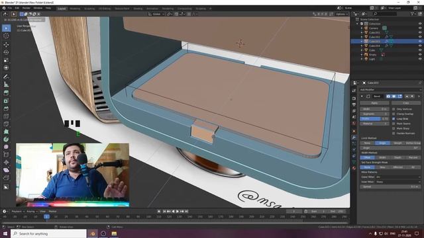Click Apply button on Bevel modifier
The height and width of the screenshot is (238, 424).
374,103
